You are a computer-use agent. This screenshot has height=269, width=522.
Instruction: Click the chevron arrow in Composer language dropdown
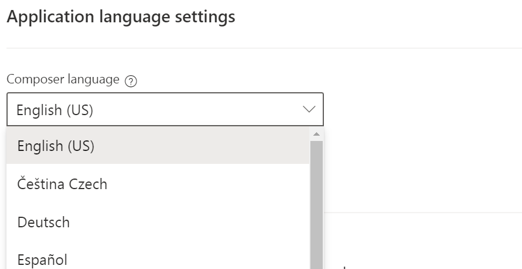[309, 110]
